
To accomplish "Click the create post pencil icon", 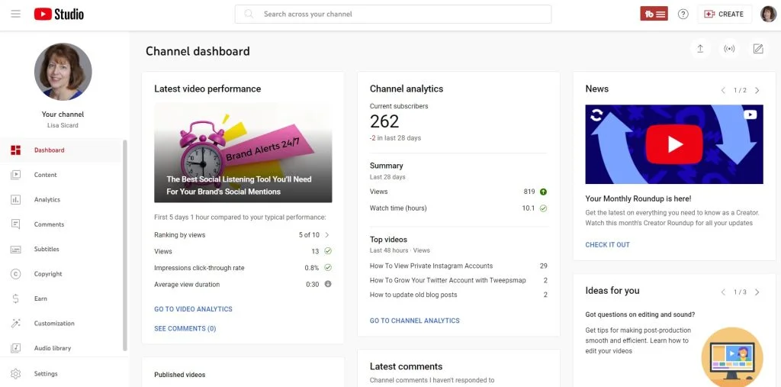I will (758, 49).
